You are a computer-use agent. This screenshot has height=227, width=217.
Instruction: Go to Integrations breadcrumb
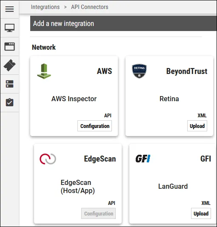pos(46,7)
